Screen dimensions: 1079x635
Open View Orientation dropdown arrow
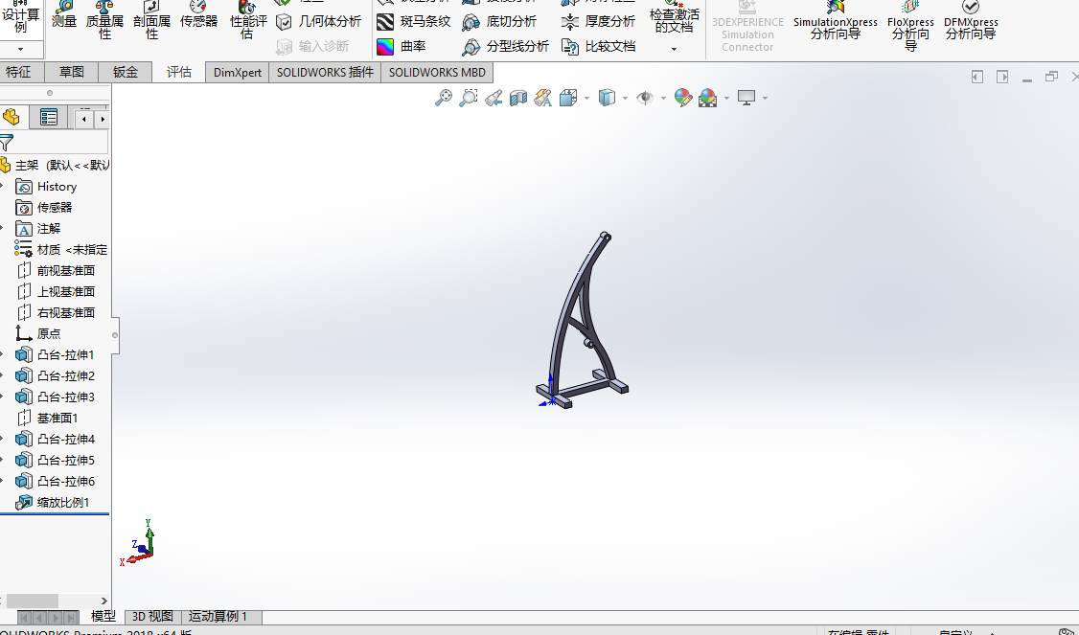click(586, 99)
